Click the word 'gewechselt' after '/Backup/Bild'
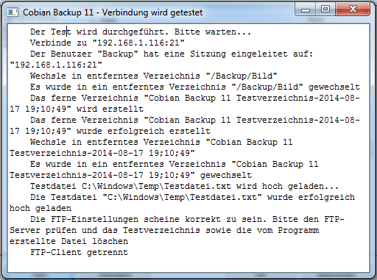 [334, 87]
